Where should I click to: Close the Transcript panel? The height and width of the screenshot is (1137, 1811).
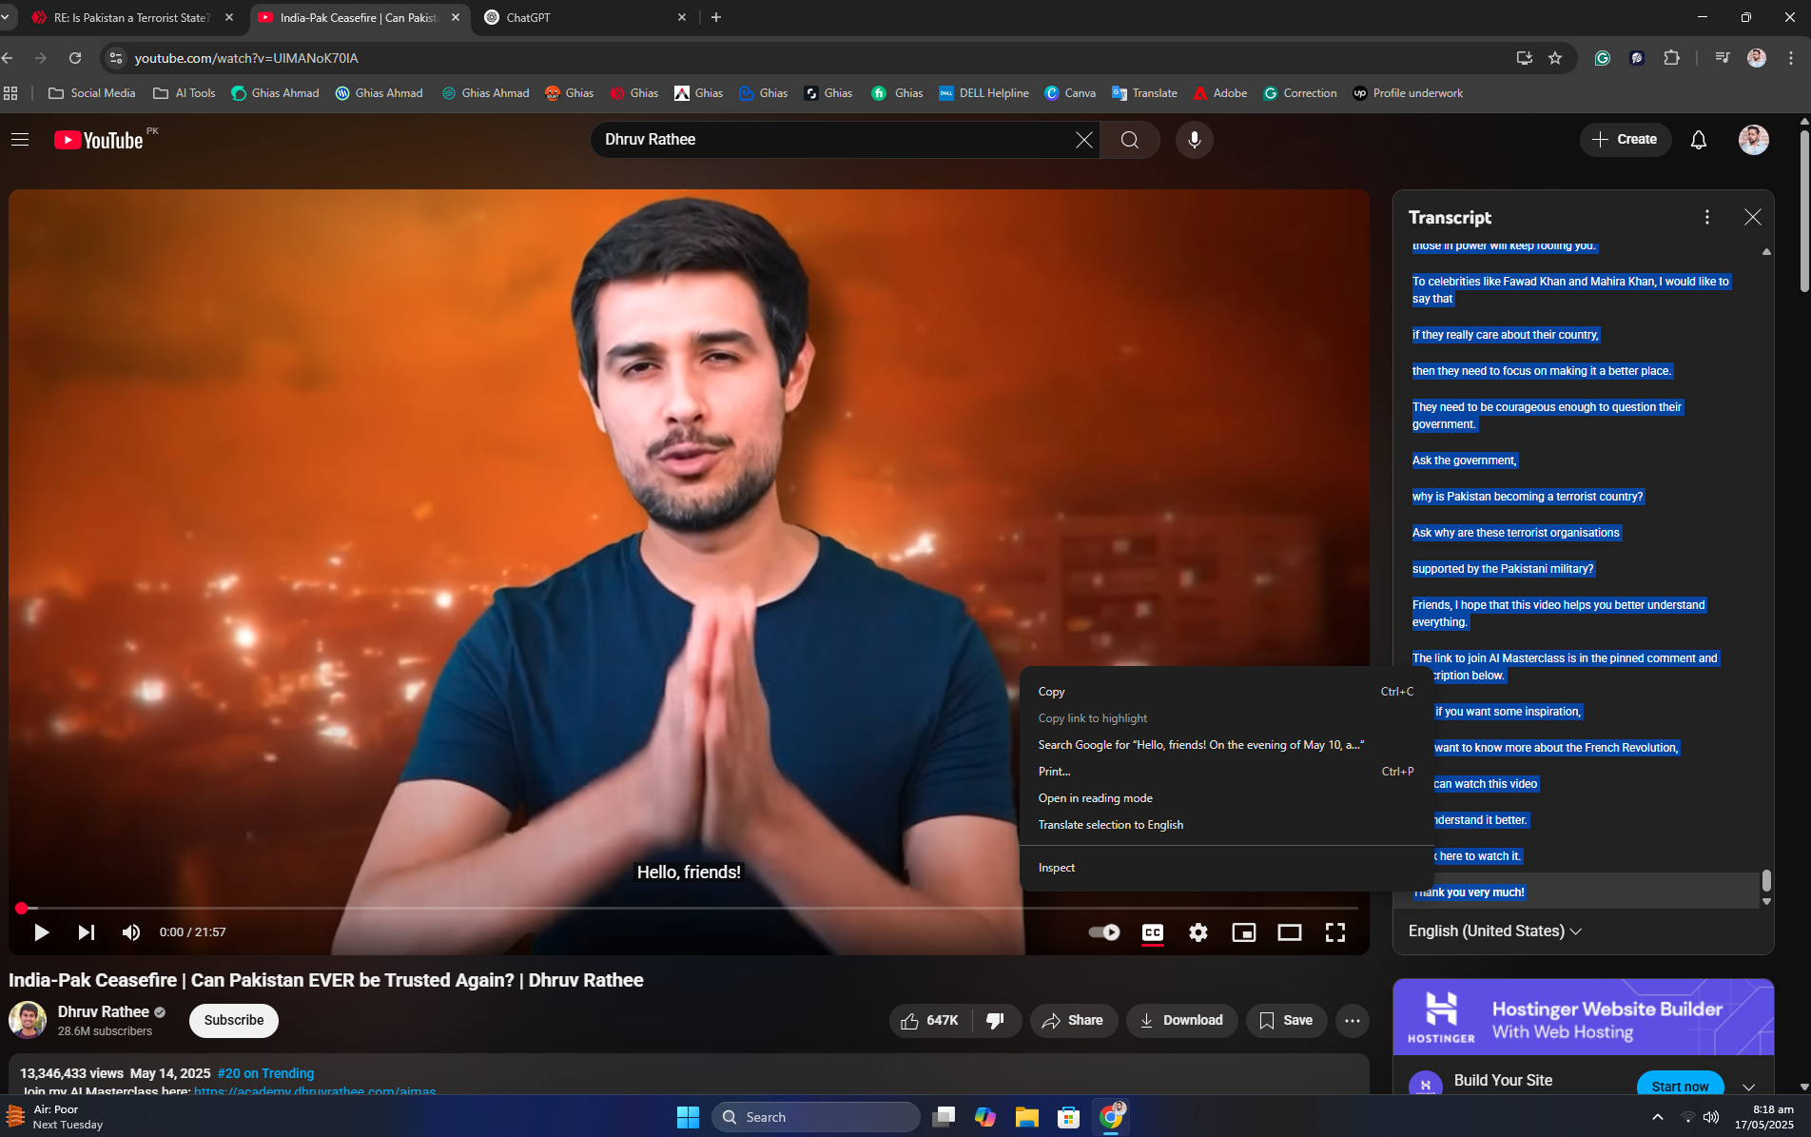pyautogui.click(x=1753, y=217)
